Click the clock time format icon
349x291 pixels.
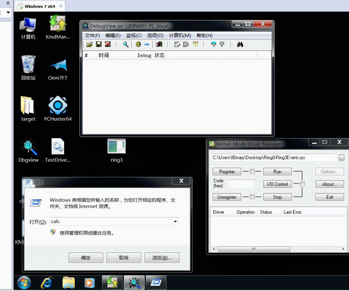[195, 44]
